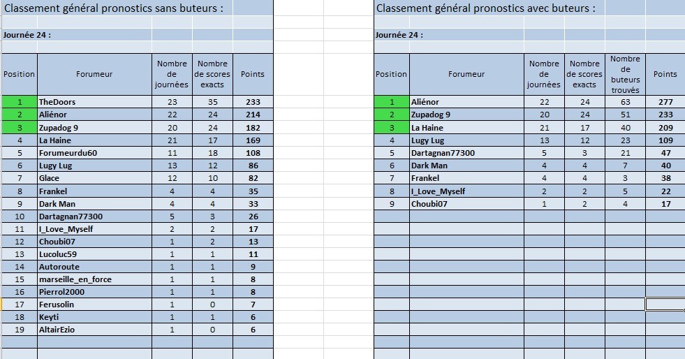
Task: Click the outlined empty cell in right table
Action: [665, 305]
